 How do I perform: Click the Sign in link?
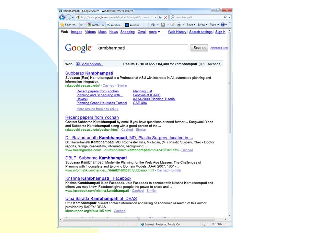coord(220,32)
